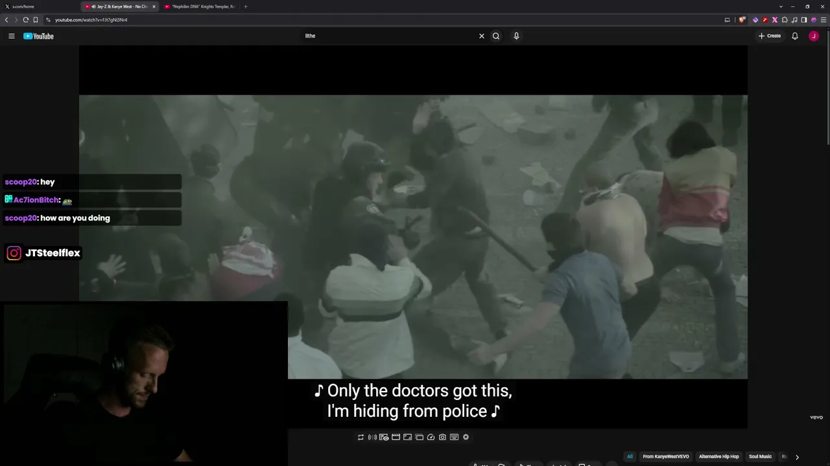Open the browser main menu
This screenshot has width=830, height=466.
tap(824, 20)
